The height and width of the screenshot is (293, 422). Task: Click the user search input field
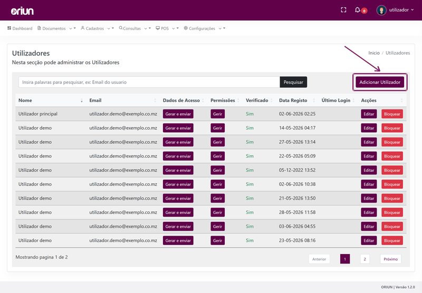pos(149,82)
